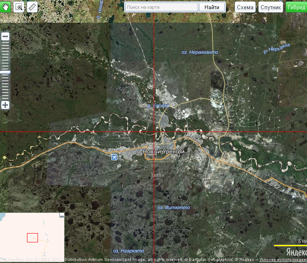This screenshot has height=263, width=307.
Task: Click the Яндекс logo
Action: click(x=296, y=252)
